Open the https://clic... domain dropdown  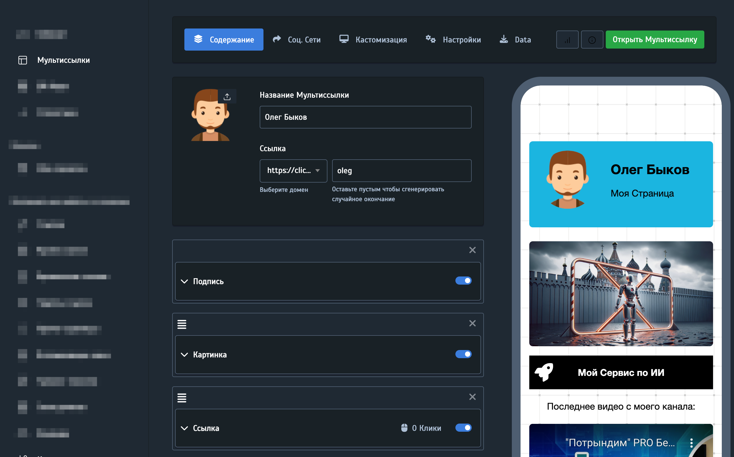click(x=293, y=171)
